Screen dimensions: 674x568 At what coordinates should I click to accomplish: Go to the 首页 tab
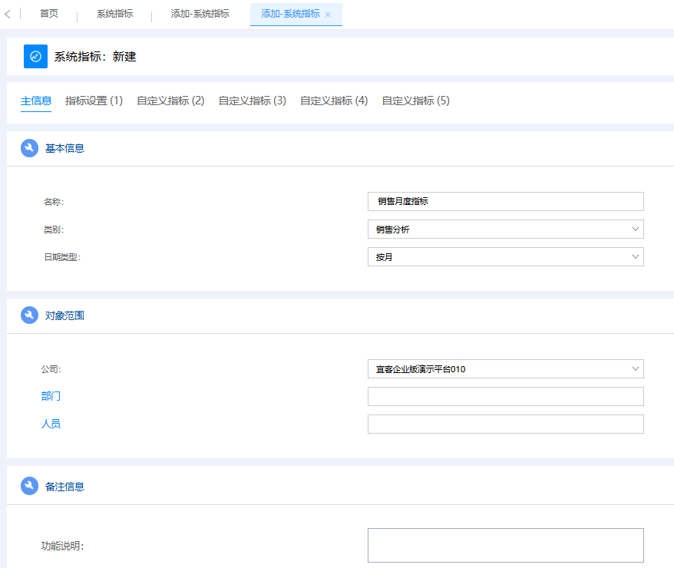click(49, 14)
